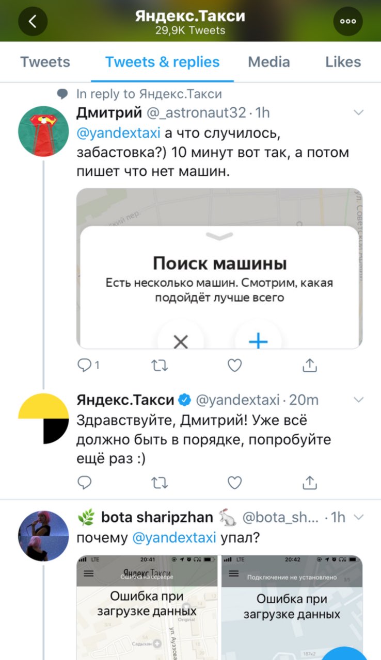Switch to the Media tab
This screenshot has height=660, width=381.
(x=269, y=62)
